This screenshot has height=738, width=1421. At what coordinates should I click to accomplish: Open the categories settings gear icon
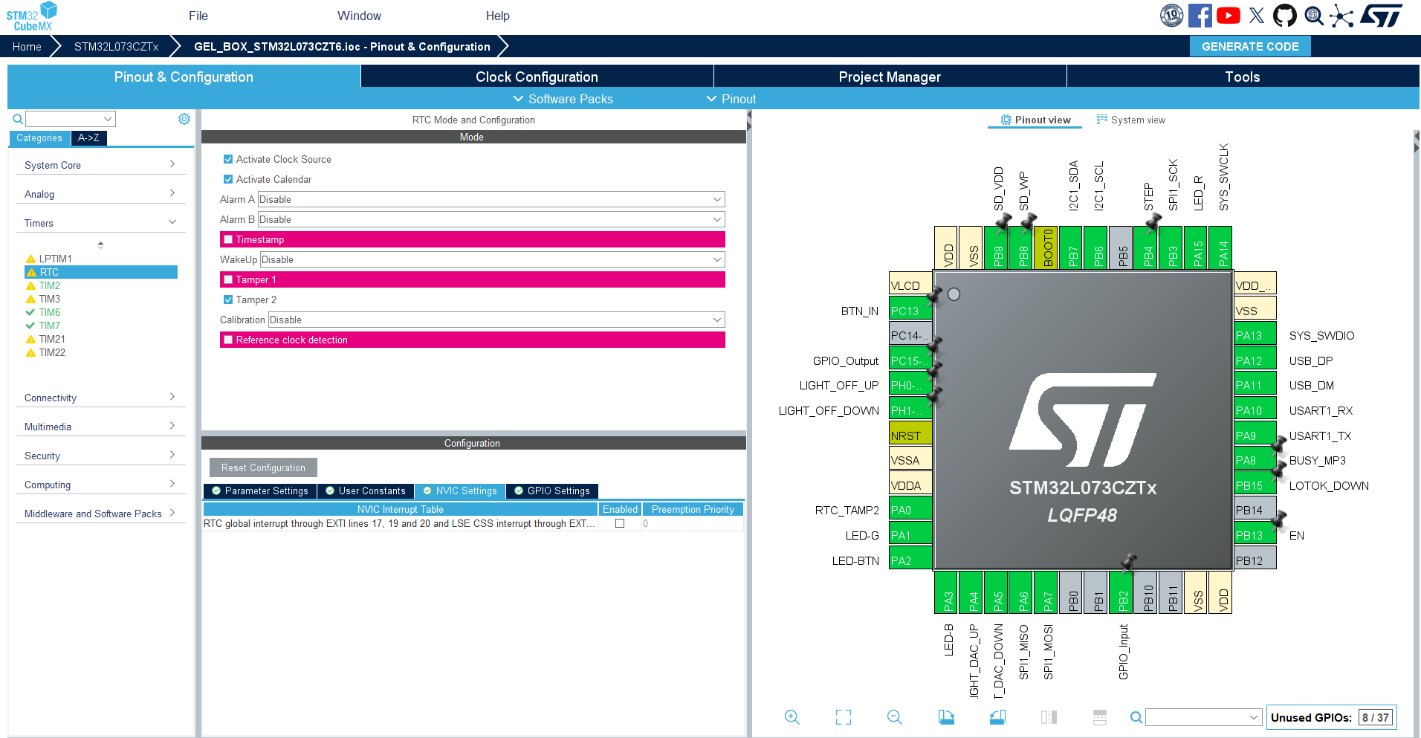(x=184, y=119)
